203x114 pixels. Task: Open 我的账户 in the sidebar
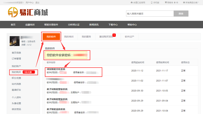16,66
